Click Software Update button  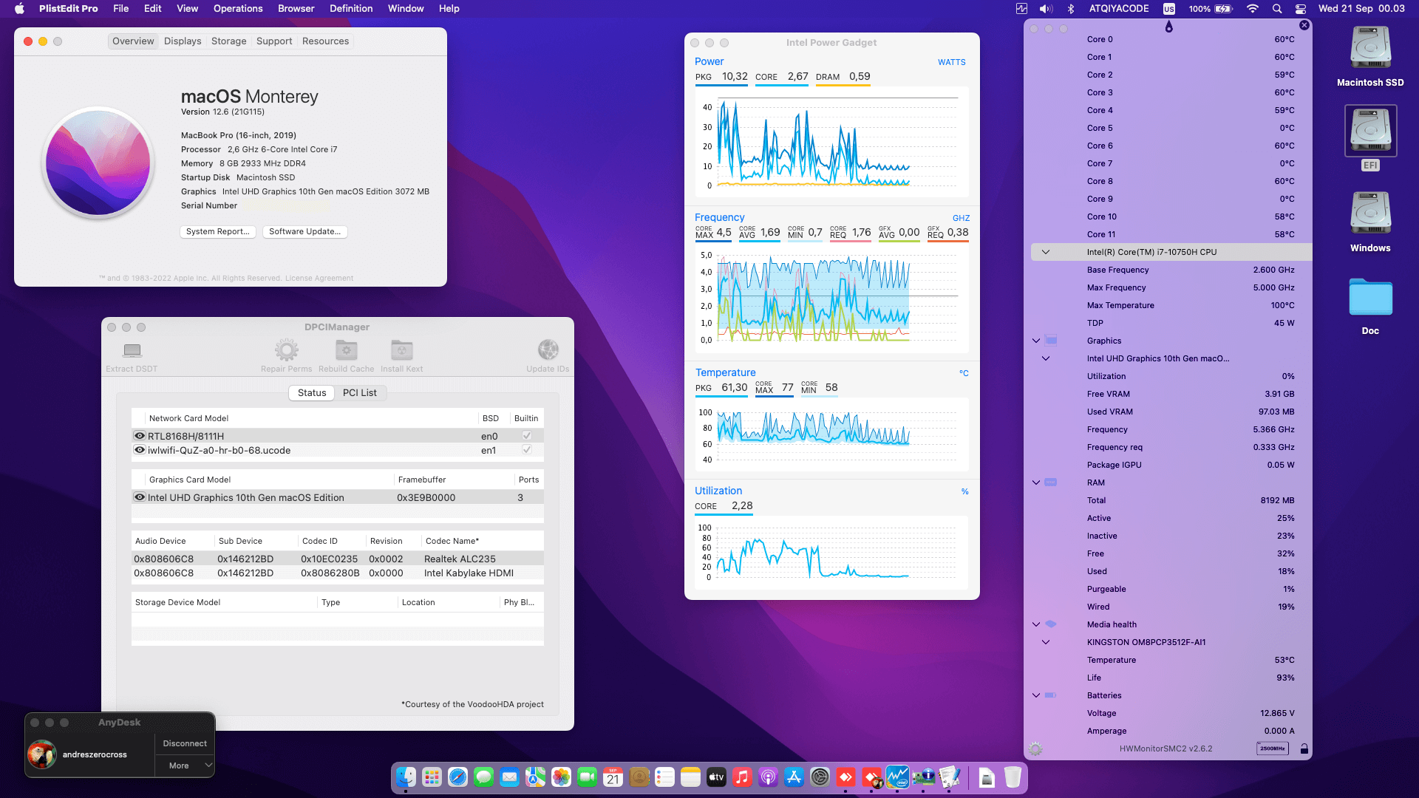pyautogui.click(x=304, y=232)
